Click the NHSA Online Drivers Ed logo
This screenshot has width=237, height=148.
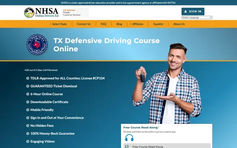pyautogui.click(x=41, y=13)
